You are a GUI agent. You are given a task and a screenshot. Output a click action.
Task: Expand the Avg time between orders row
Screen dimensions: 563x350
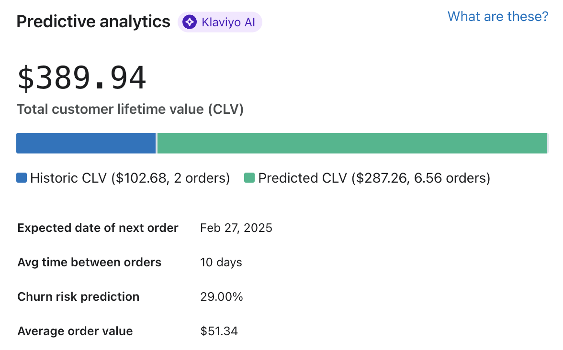tap(89, 262)
